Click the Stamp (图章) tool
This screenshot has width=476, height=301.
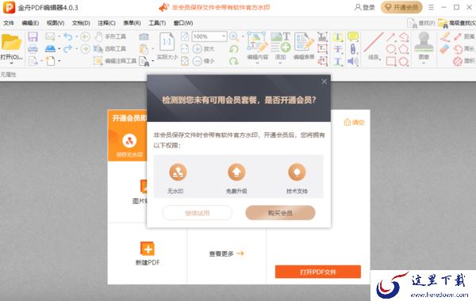[424, 45]
